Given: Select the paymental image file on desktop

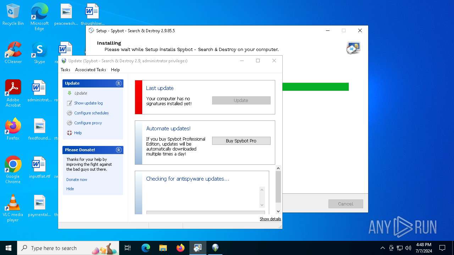Looking at the screenshot, I should click(x=39, y=206).
